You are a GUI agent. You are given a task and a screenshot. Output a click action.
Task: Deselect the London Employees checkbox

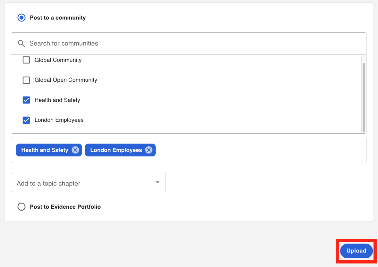(26, 120)
